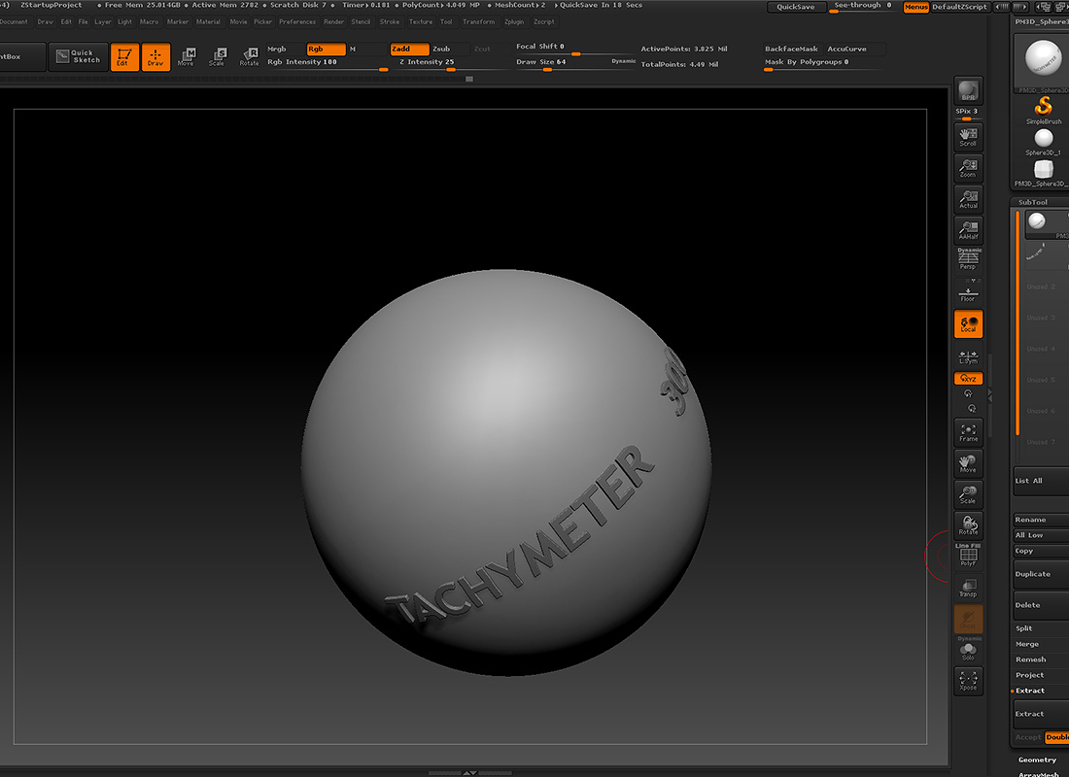This screenshot has height=777, width=1069.
Task: Toggle the Double extract option
Action: tap(1056, 737)
